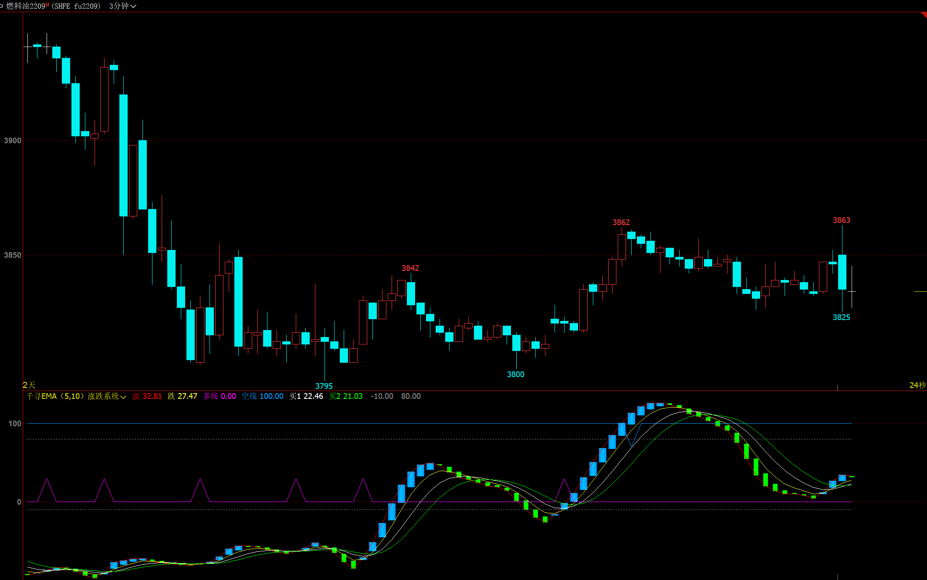Open the 3分钟 timeframe dropdown
This screenshot has width=927, height=580.
point(122,6)
